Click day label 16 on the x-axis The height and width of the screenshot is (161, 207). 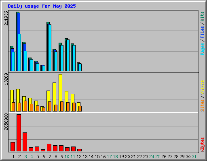coord(103,157)
